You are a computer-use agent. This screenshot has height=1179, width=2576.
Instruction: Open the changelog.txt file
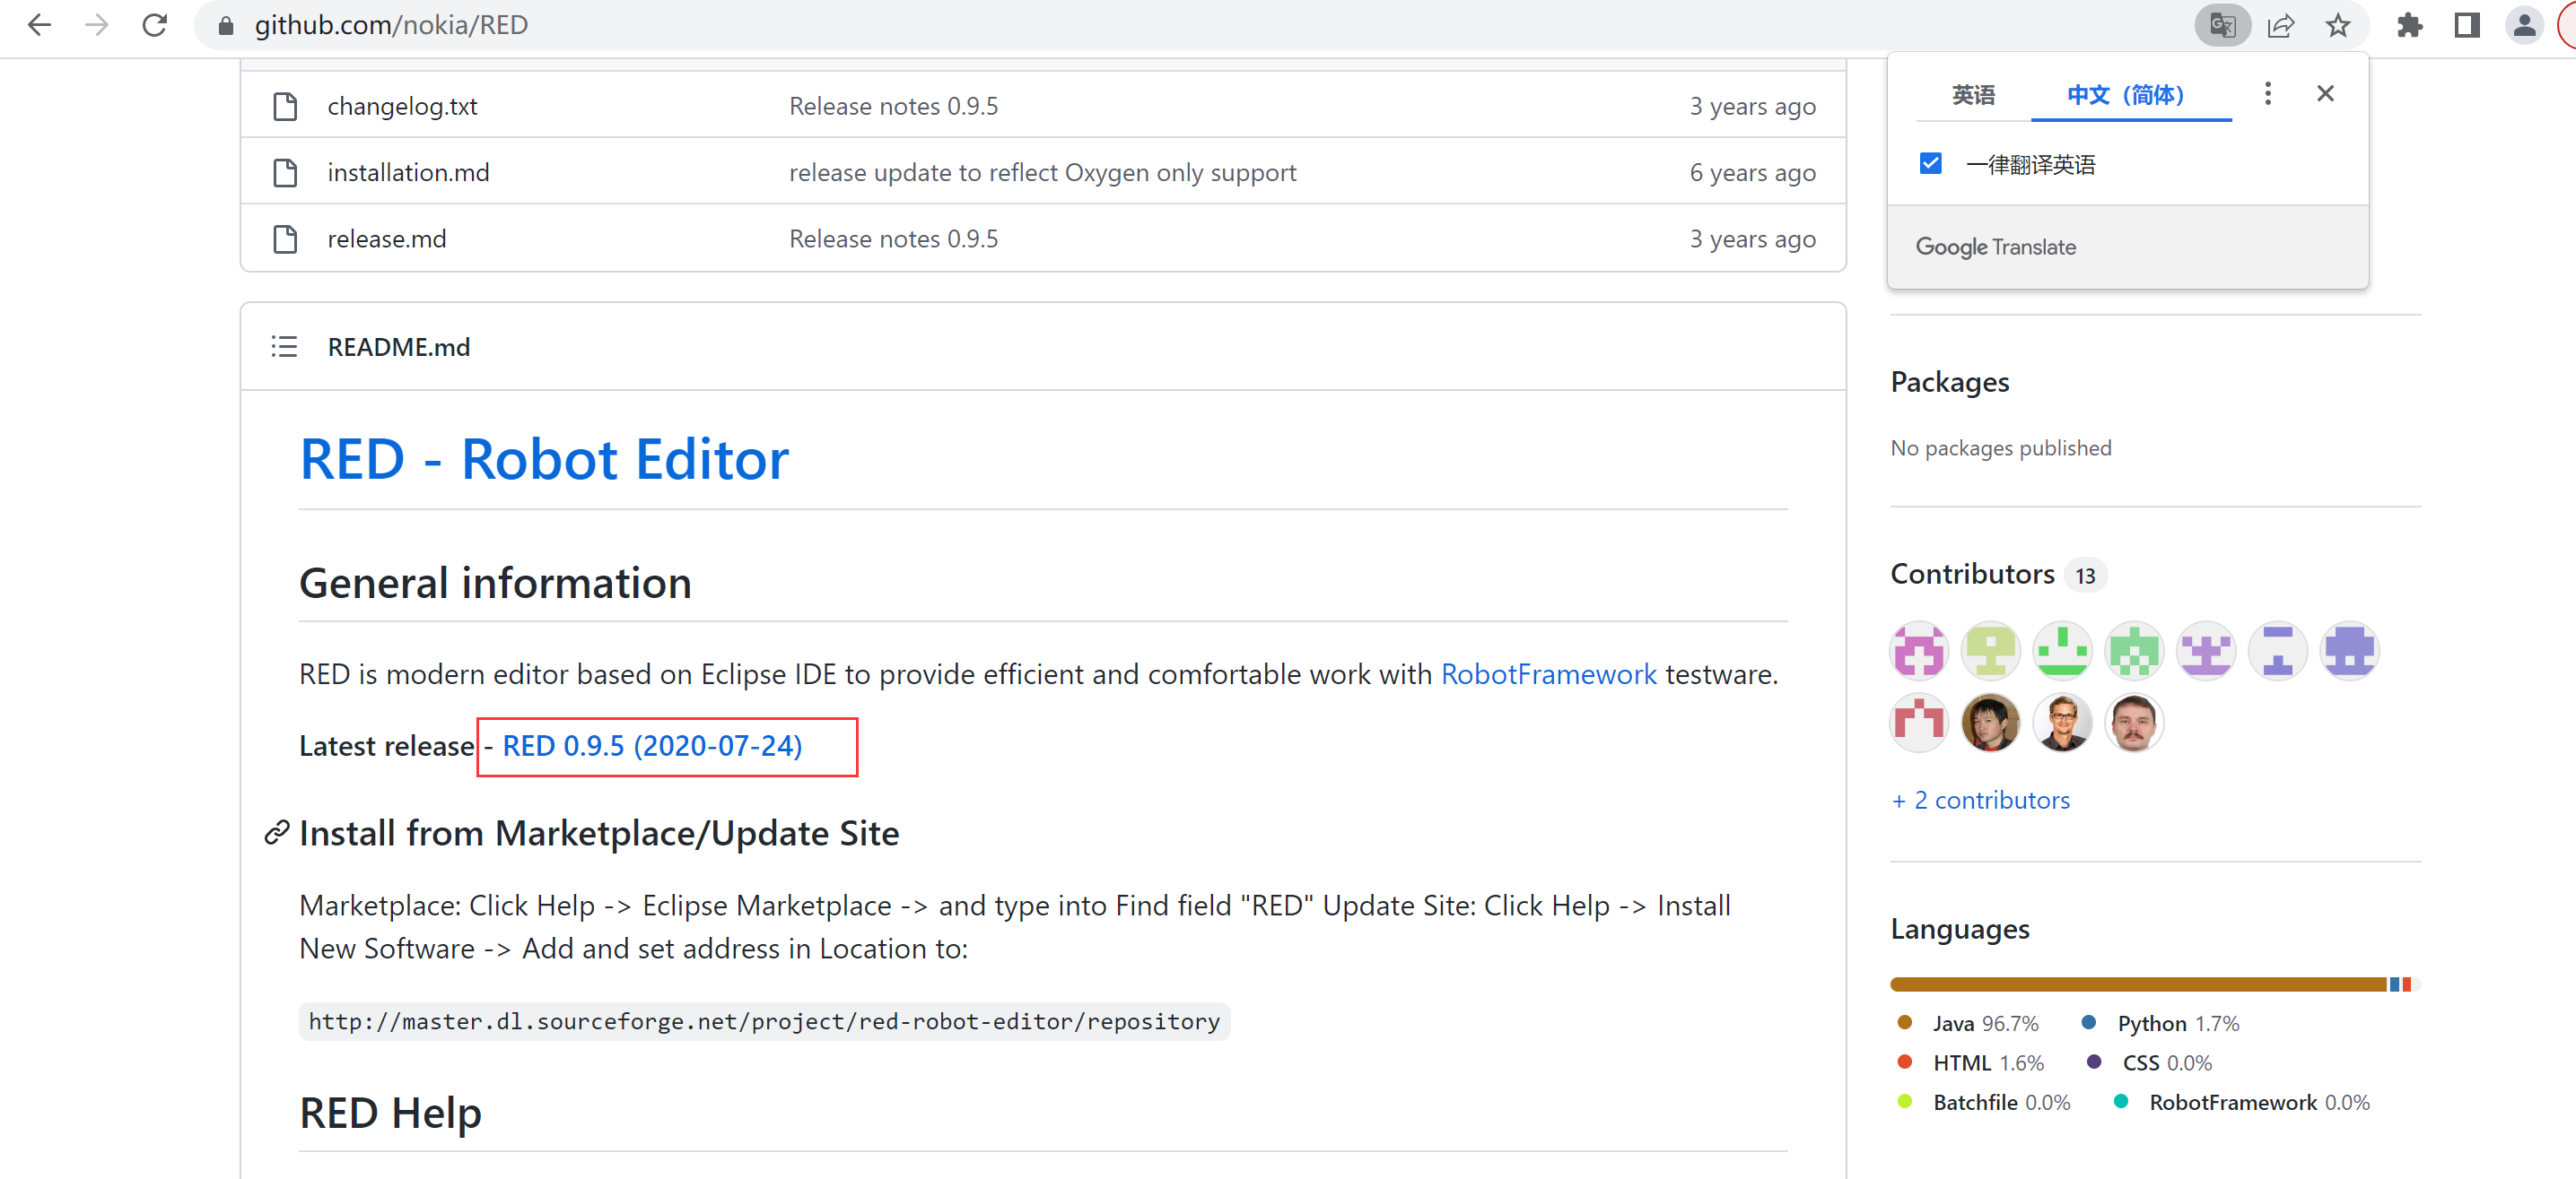coord(402,106)
